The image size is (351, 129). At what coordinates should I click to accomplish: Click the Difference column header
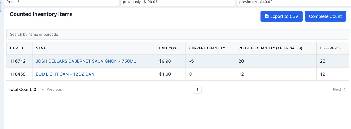coord(330,48)
